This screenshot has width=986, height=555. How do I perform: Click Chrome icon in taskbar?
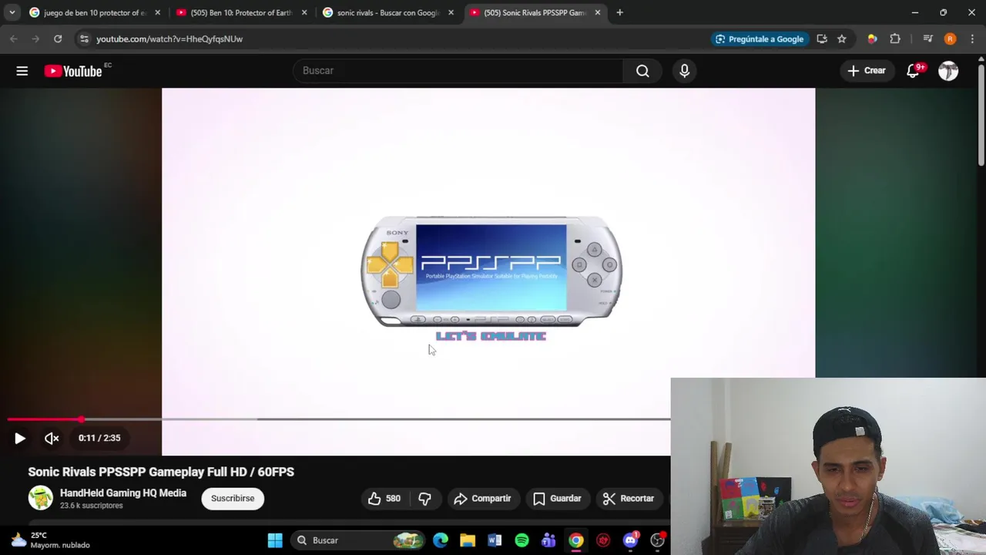tap(575, 540)
